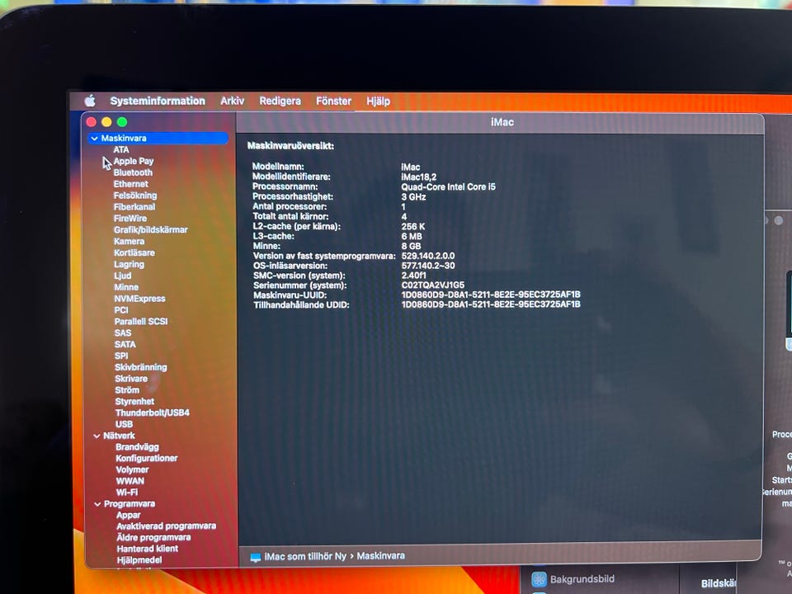
Task: Collapse the Maskinvara section
Action: point(94,138)
